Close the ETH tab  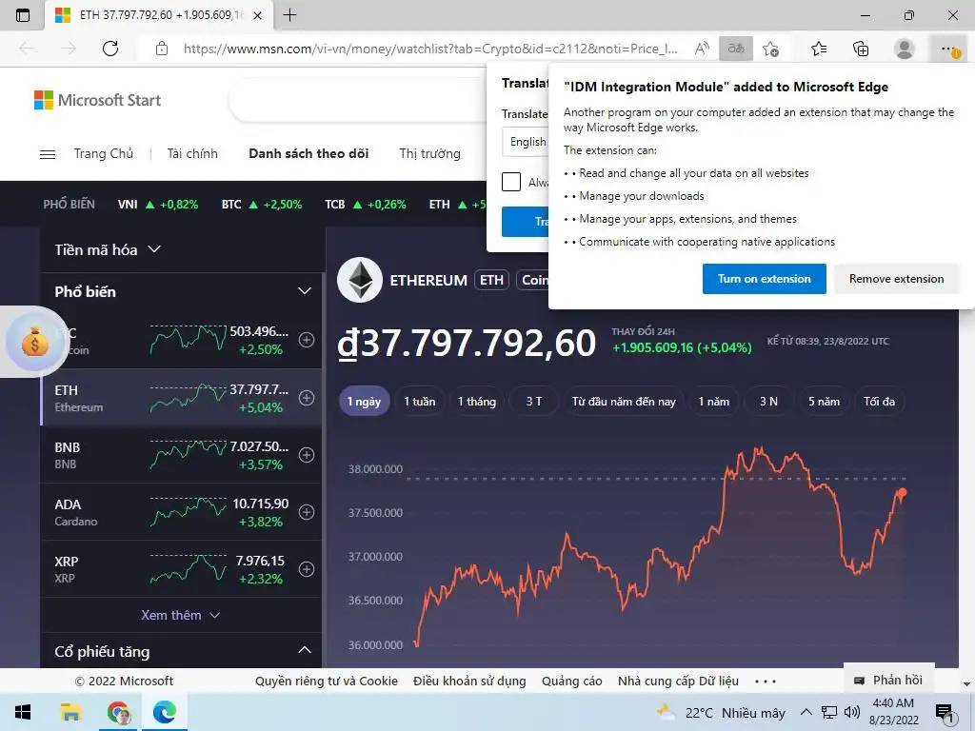tap(257, 15)
